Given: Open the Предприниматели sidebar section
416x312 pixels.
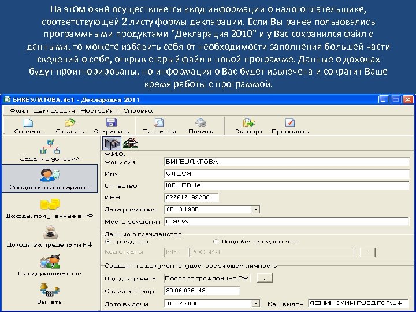Looking at the screenshot, I should (x=50, y=265).
